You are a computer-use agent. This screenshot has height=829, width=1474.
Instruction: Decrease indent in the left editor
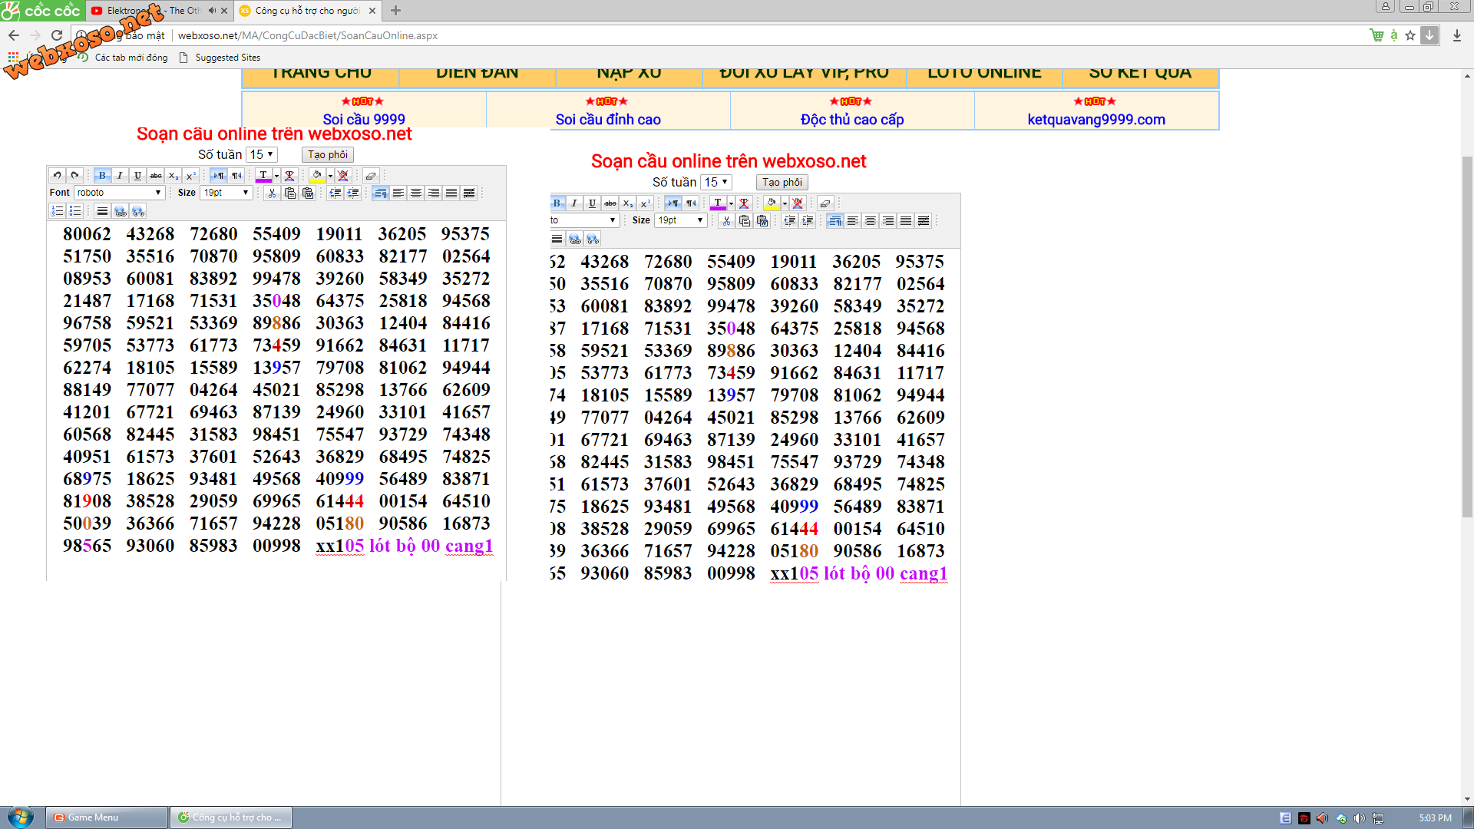pos(335,193)
